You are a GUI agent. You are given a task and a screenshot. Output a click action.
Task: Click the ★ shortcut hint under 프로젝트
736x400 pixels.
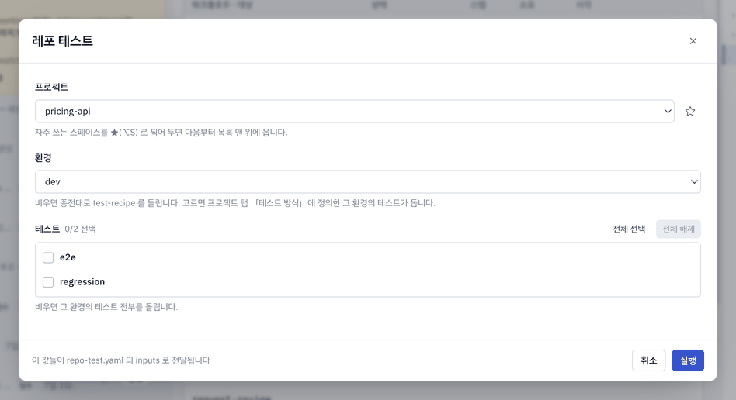[x=161, y=133]
